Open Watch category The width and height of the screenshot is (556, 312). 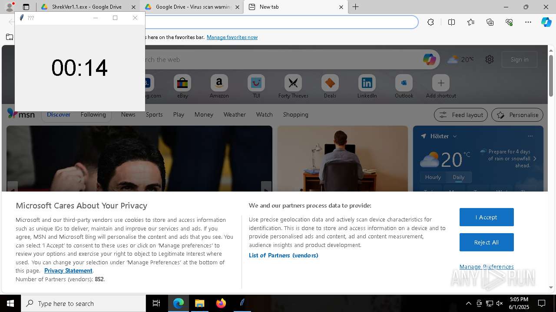265,114
